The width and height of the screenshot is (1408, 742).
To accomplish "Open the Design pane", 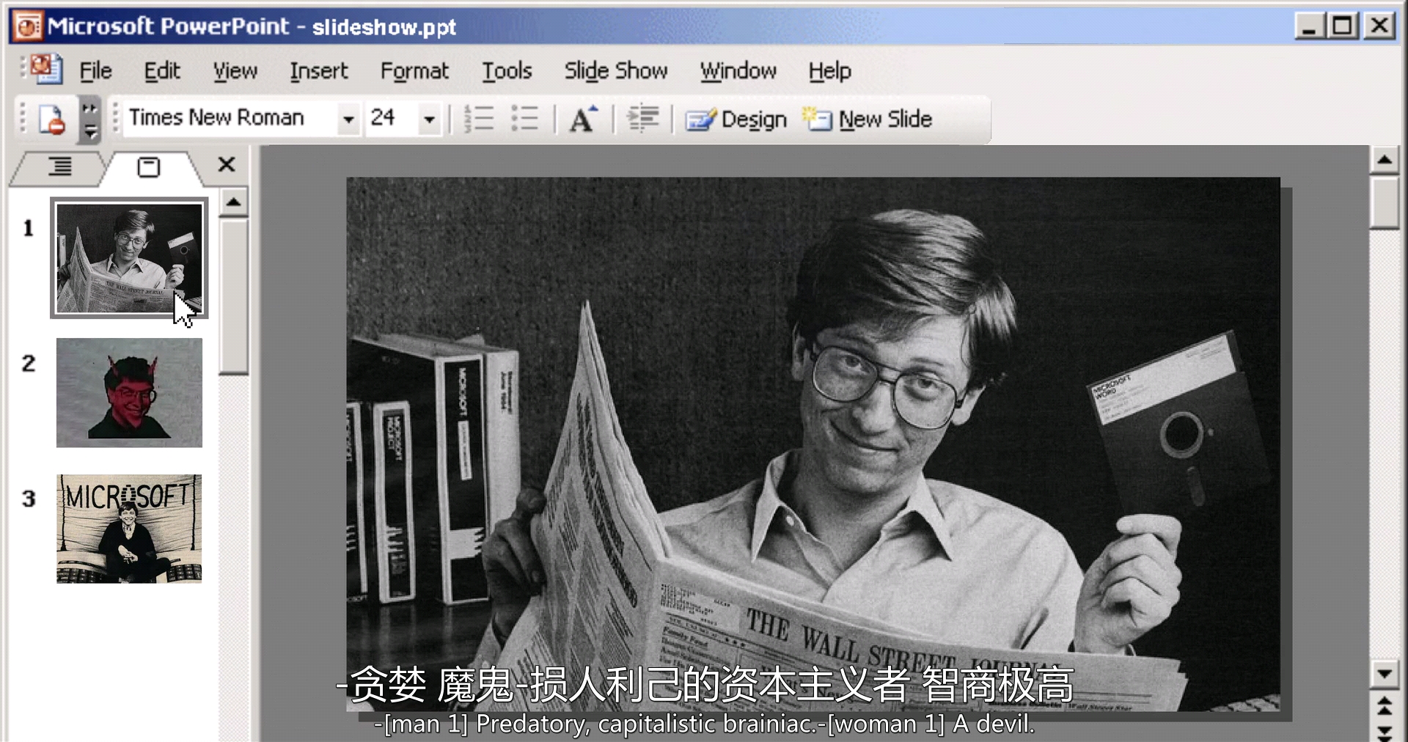I will (736, 119).
